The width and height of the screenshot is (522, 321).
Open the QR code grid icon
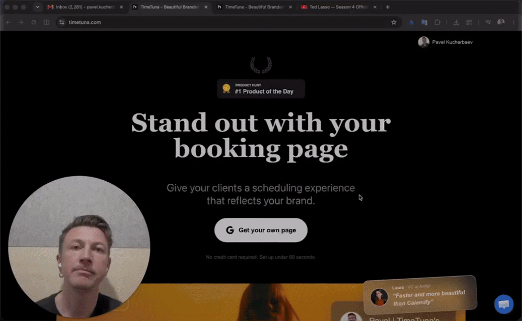(x=469, y=23)
